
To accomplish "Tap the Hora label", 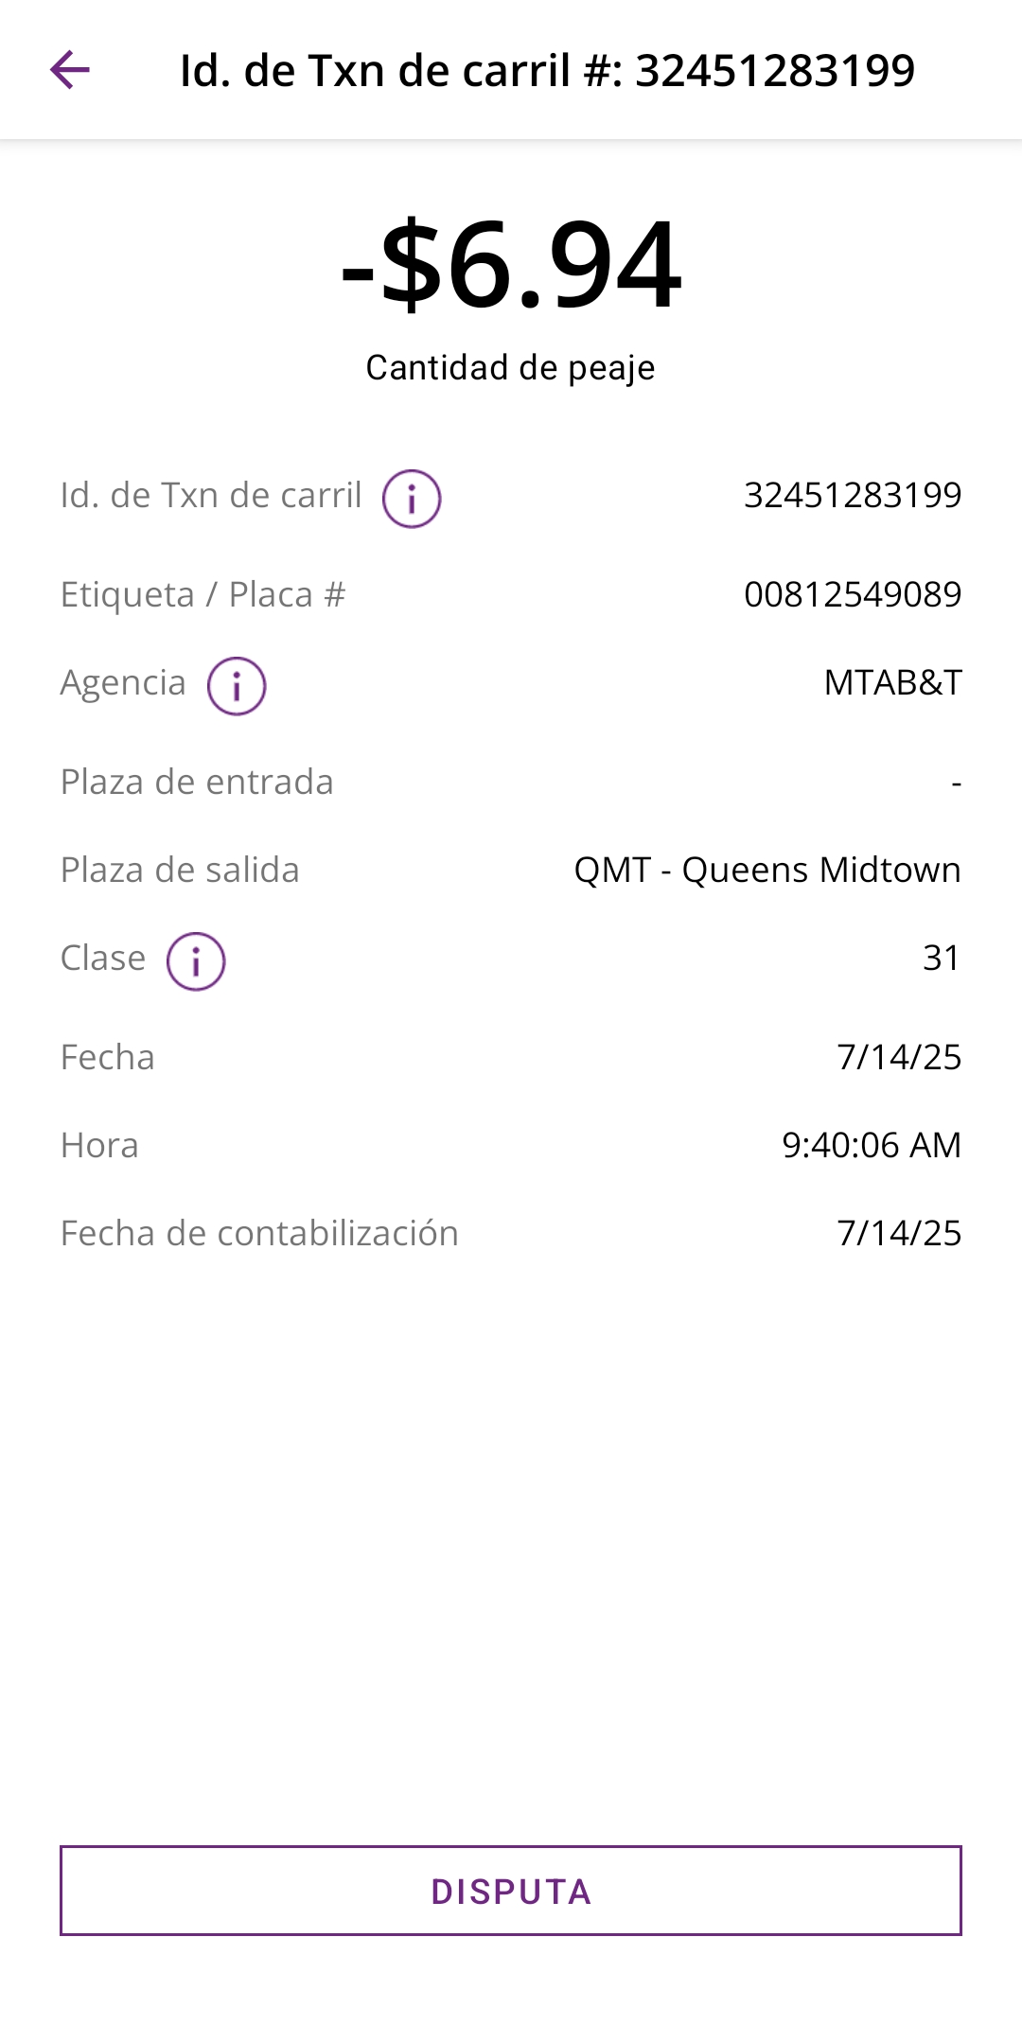I will click(x=99, y=1146).
